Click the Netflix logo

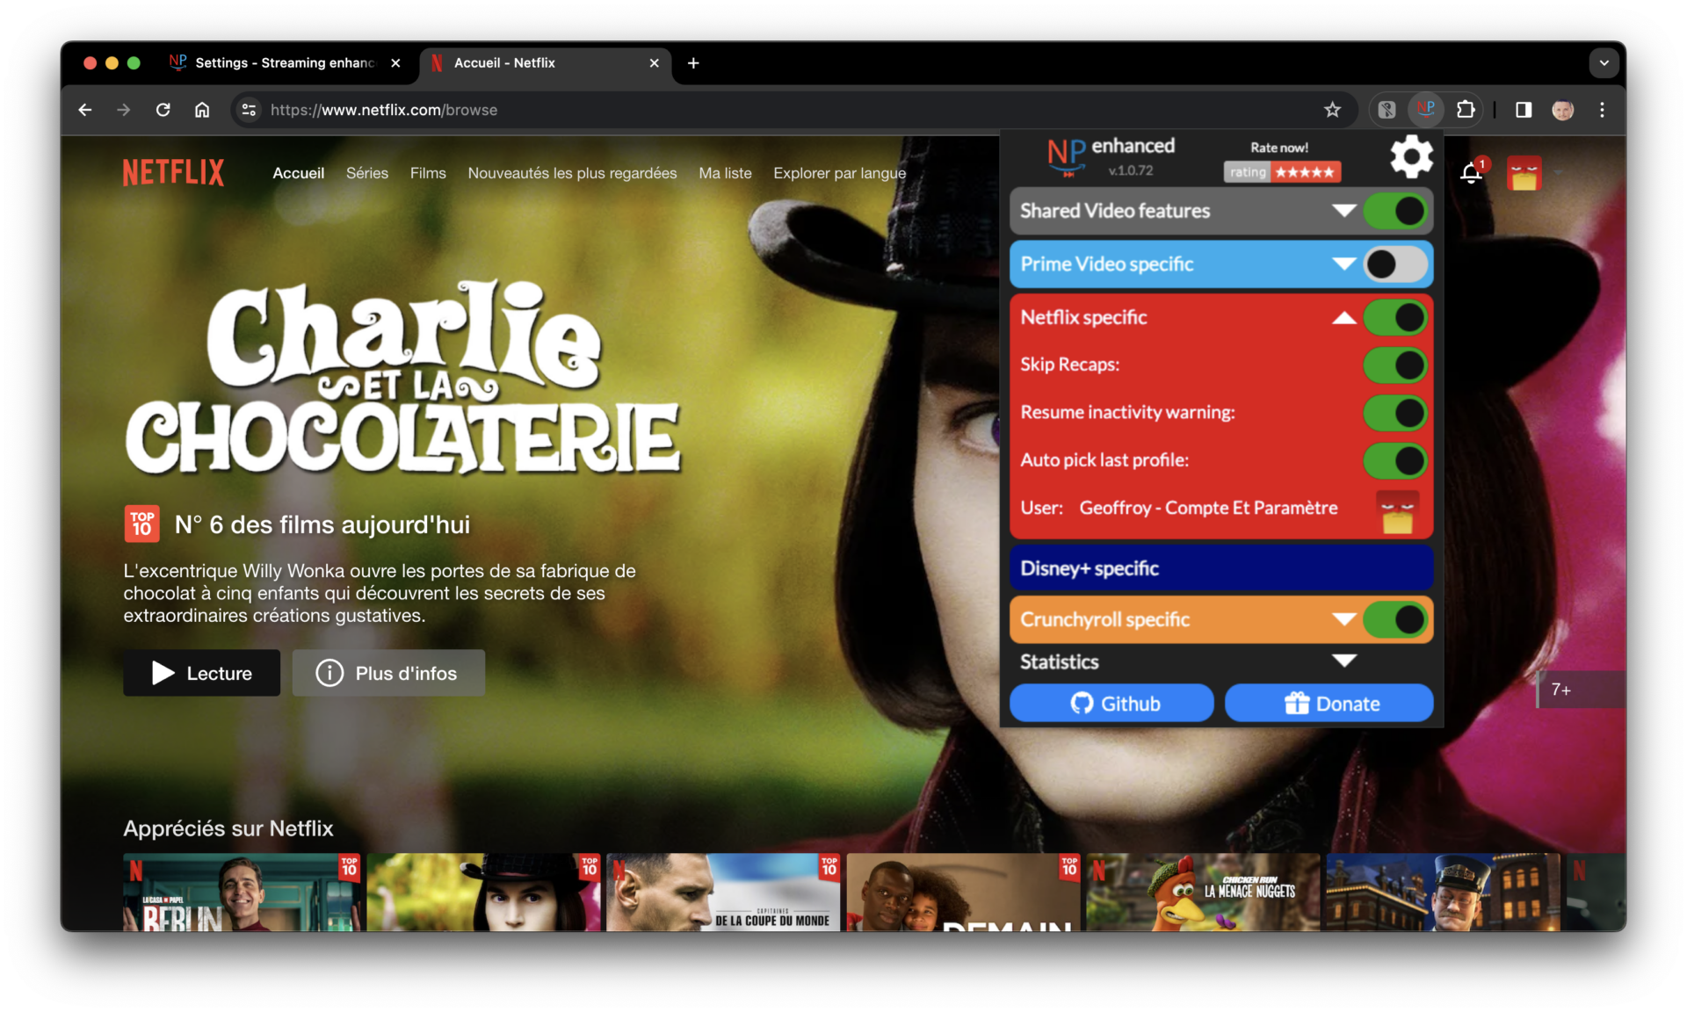pyautogui.click(x=173, y=173)
